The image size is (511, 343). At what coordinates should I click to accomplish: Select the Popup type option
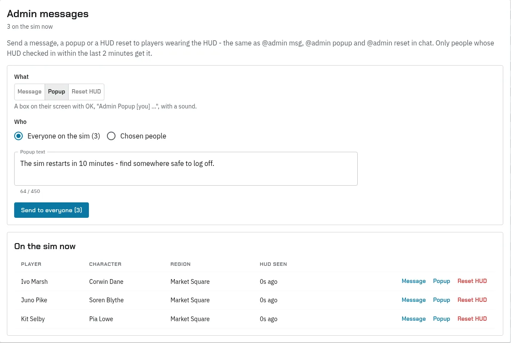57,92
